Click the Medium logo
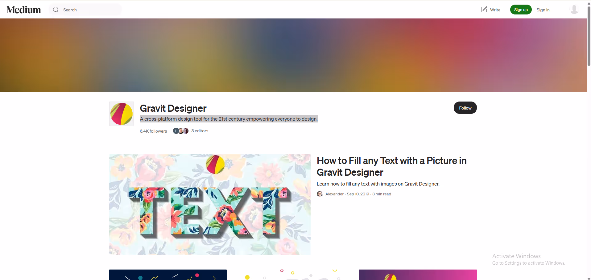This screenshot has width=591, height=280. coord(23,10)
